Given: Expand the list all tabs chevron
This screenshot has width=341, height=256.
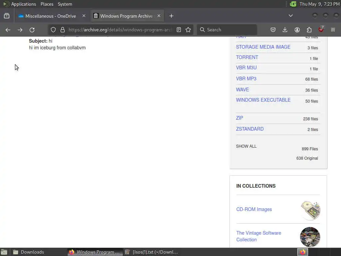Looking at the screenshot, I should tap(291, 16).
